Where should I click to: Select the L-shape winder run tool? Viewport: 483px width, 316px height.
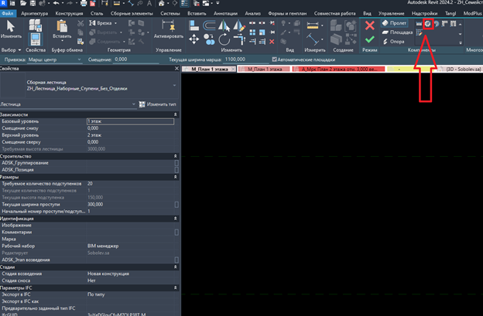click(x=444, y=24)
